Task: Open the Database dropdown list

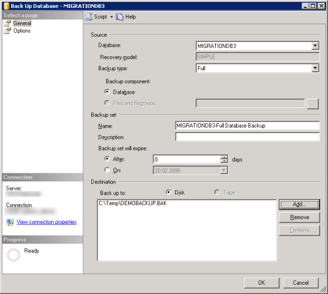Action: 315,46
